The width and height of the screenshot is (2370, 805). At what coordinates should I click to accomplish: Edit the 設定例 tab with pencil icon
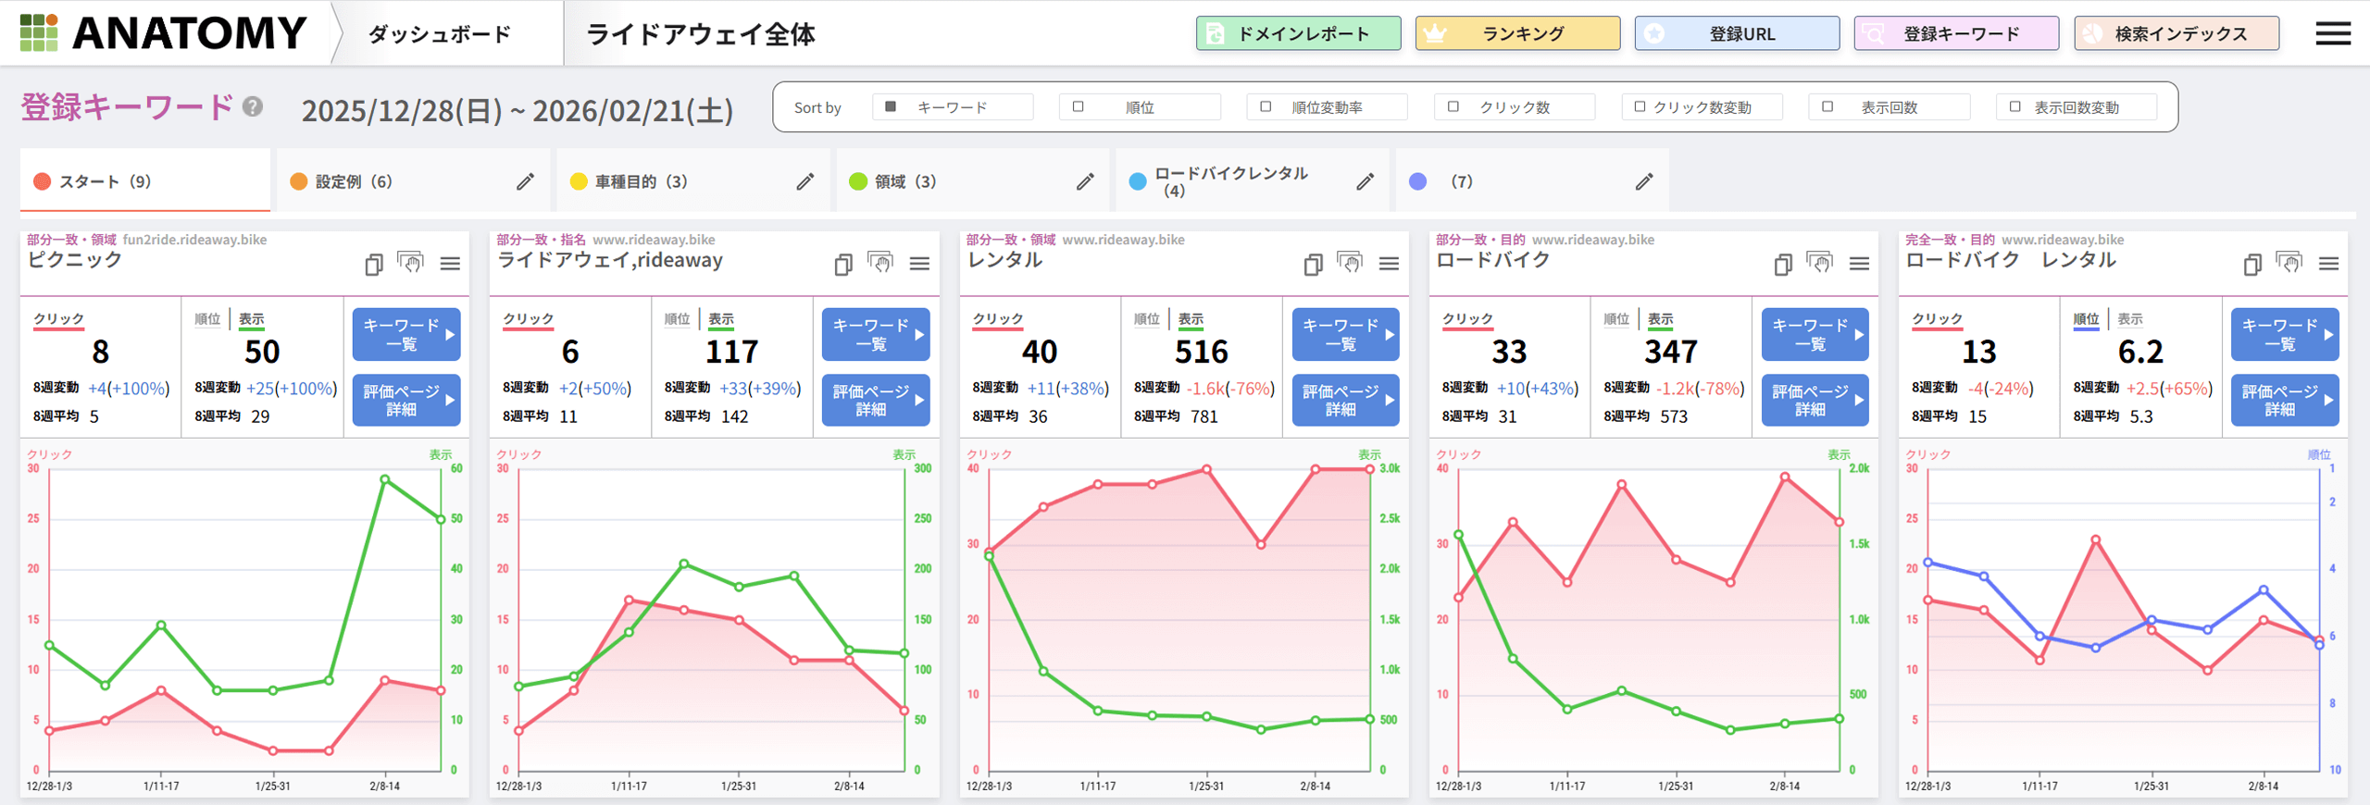click(x=525, y=181)
